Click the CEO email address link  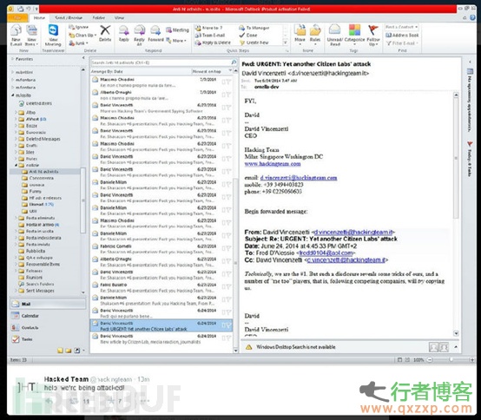pyautogui.click(x=299, y=178)
